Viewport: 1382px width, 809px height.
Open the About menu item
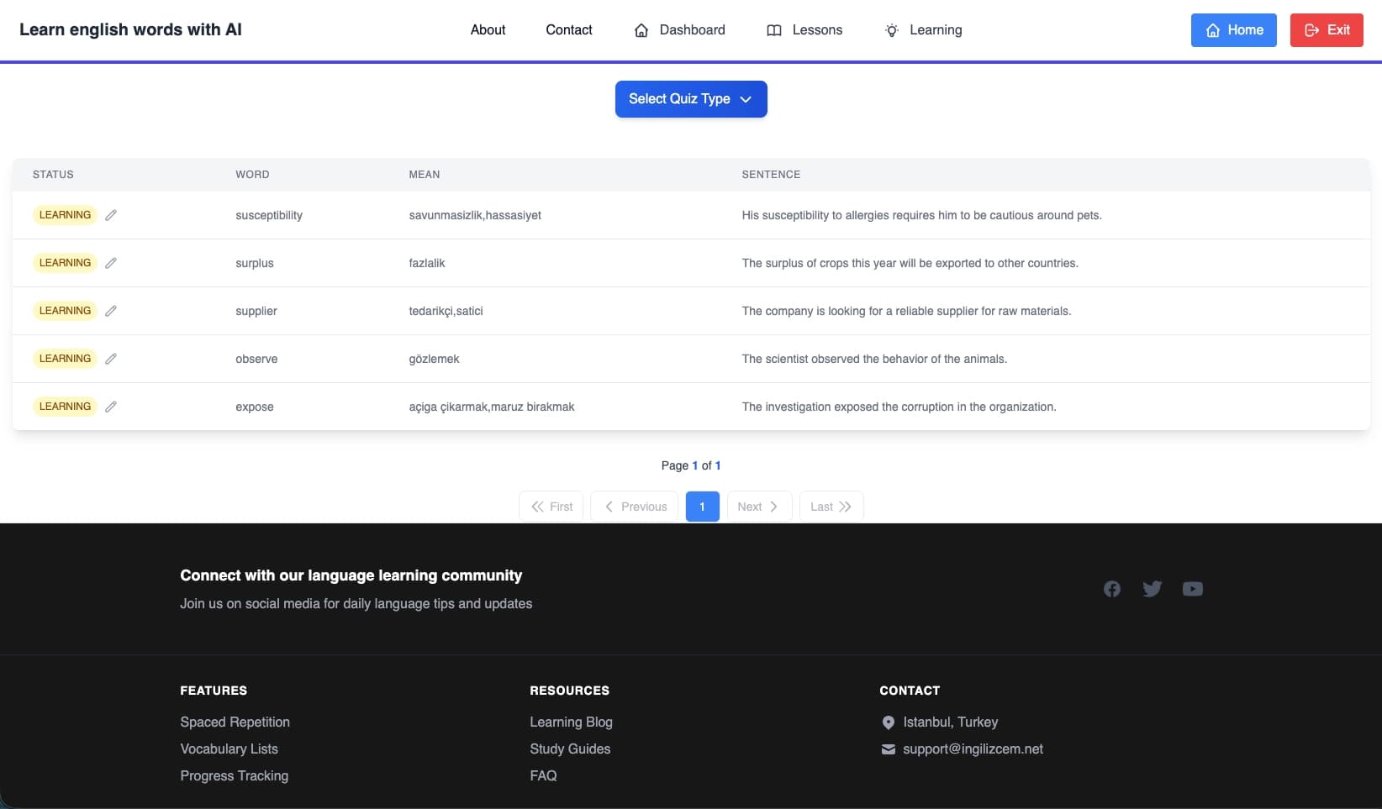(x=488, y=30)
